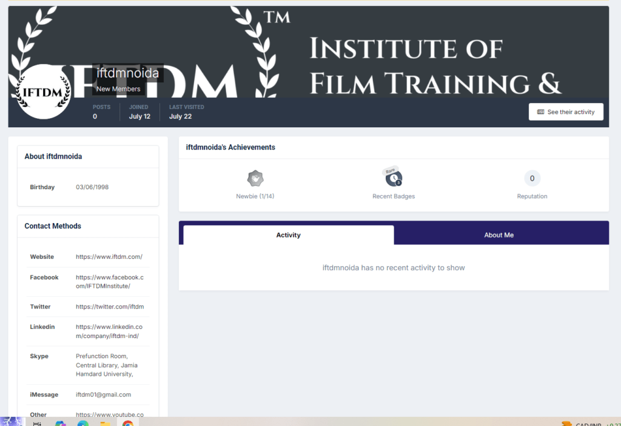Open the LinkedIn company page link

(109, 331)
